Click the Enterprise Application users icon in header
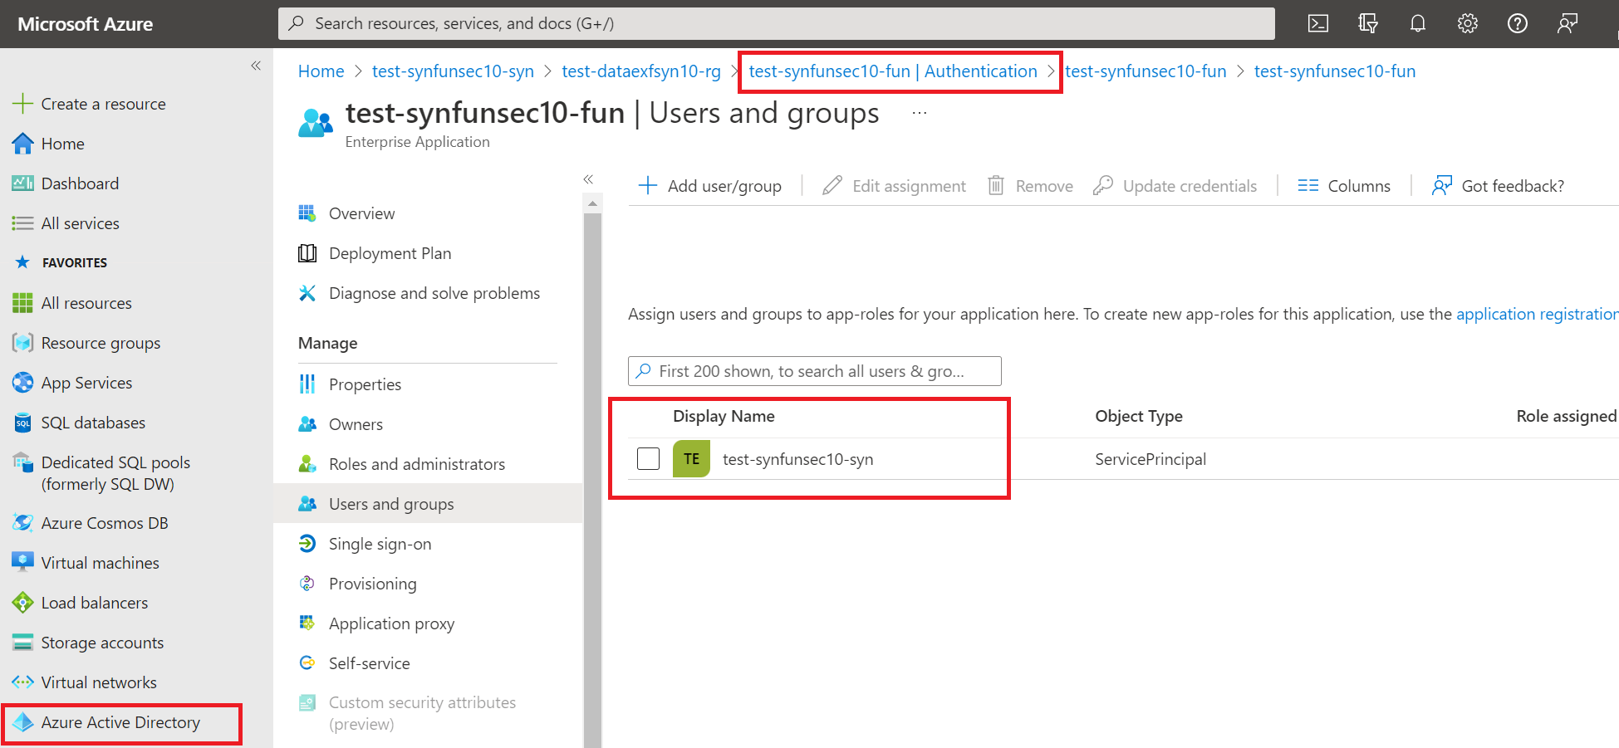Screen dimensions: 1619x748 (316, 123)
